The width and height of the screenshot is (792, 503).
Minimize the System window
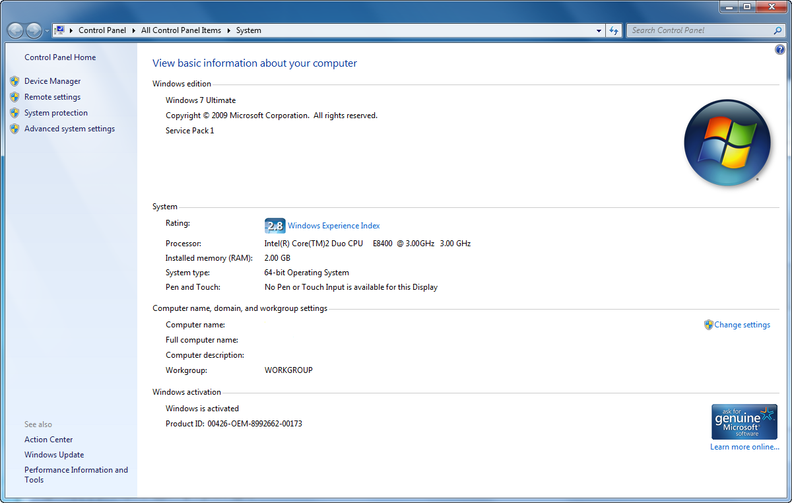[728, 7]
